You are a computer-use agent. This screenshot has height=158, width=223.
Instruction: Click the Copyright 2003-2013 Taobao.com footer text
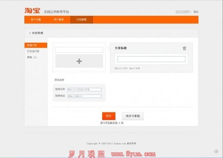[x=111, y=143]
